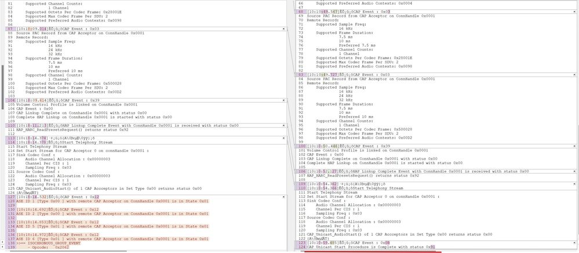Click Opcode 0x2062 line in left pane
579x253 pixels.
pos(49,247)
